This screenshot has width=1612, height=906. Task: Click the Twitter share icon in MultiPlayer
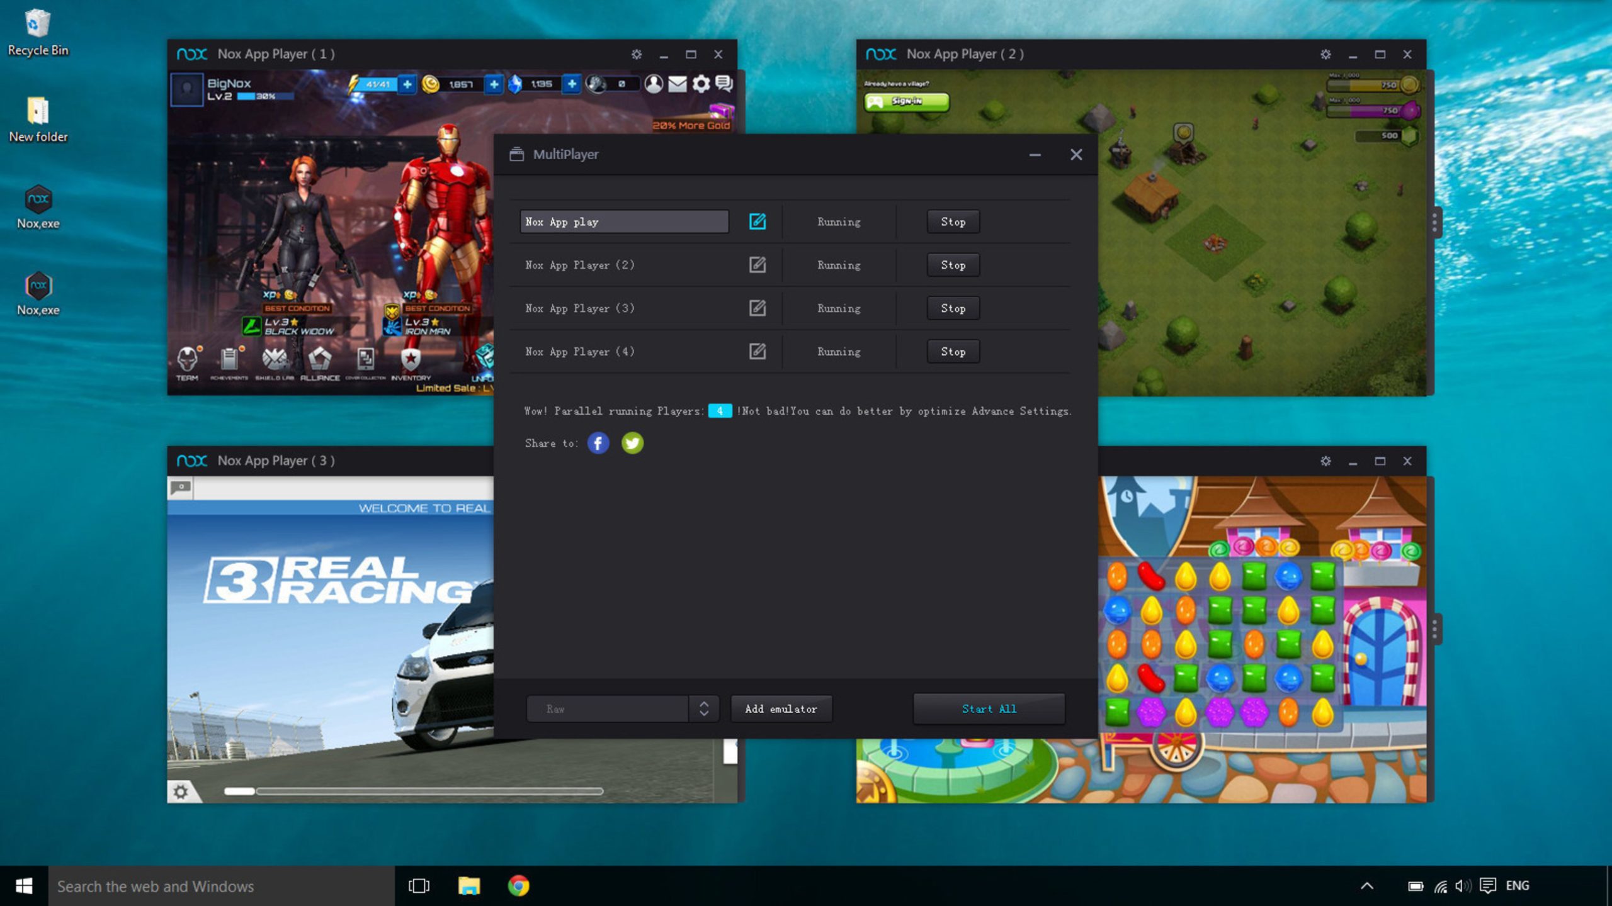(x=632, y=442)
